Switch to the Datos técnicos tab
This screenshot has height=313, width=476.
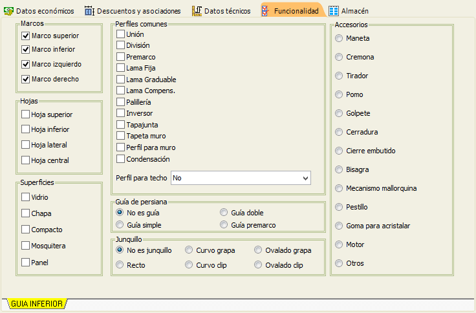click(221, 11)
